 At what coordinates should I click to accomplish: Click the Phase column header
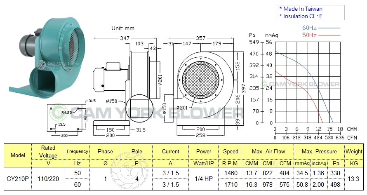coord(105,151)
